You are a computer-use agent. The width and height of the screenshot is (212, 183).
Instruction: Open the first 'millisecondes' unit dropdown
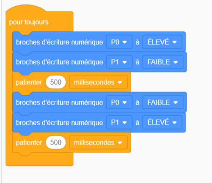point(98,82)
